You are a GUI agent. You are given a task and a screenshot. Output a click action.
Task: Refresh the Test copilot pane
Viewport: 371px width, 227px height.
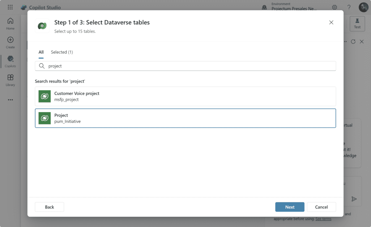point(353,41)
